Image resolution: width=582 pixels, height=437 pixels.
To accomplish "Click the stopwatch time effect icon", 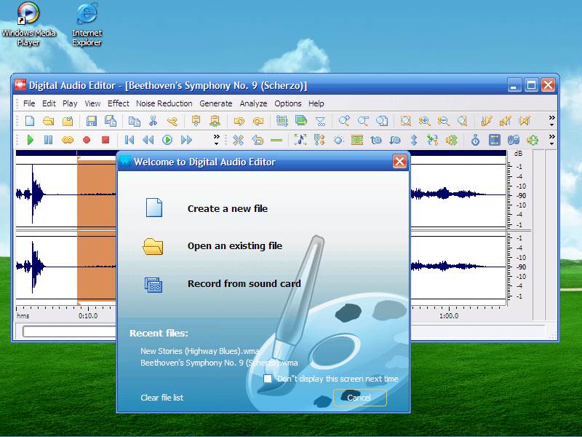I will point(475,140).
